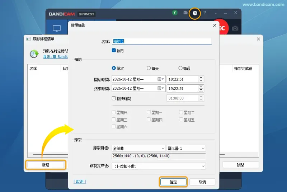
Task: Open the 錄製完成後 dropdown
Action: coord(159,166)
